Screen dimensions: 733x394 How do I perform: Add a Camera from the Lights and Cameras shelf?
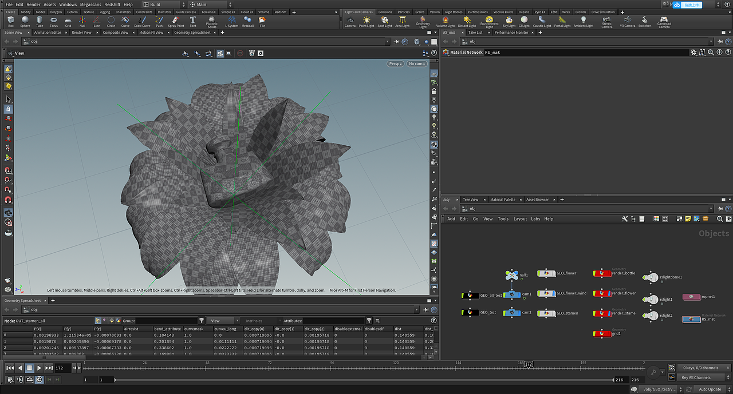tap(350, 22)
